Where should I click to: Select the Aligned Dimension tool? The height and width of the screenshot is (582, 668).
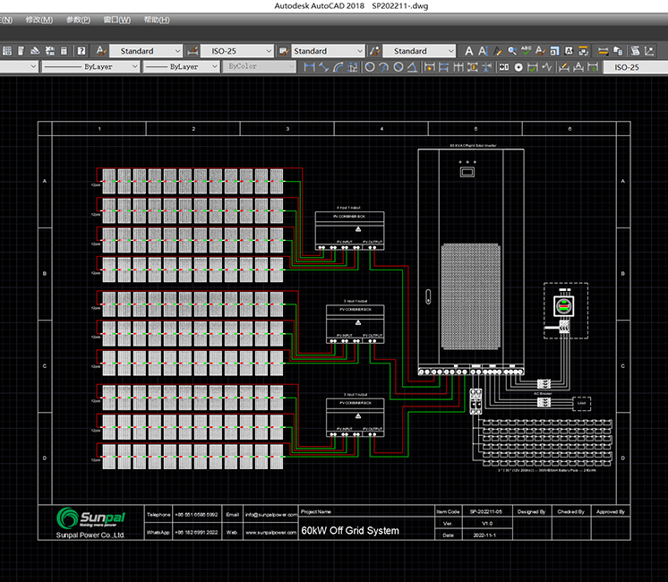[x=324, y=67]
